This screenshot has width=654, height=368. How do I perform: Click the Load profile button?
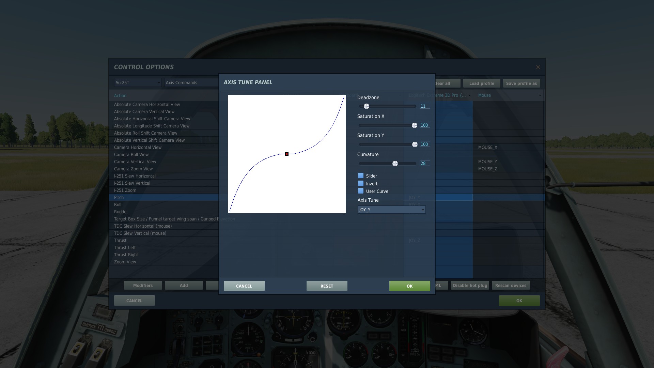click(x=481, y=83)
